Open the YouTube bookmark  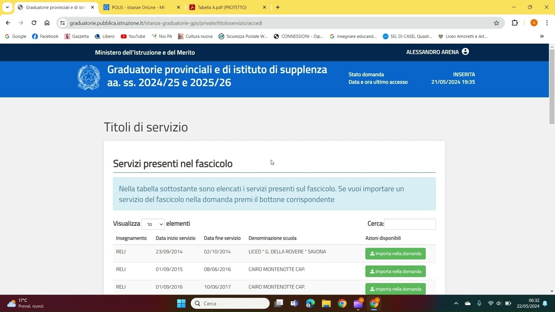pos(133,36)
